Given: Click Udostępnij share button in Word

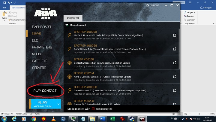Looking at the screenshot, I should coord(206,8).
